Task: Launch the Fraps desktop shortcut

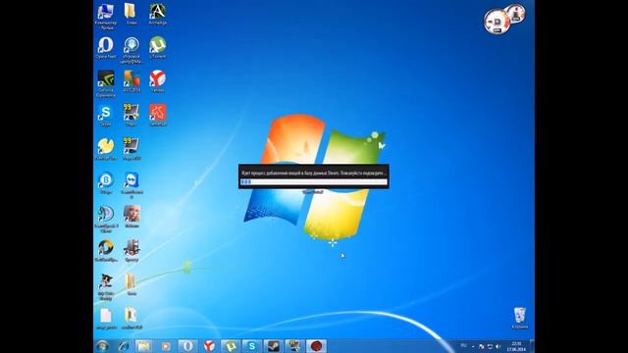Action: tap(131, 116)
